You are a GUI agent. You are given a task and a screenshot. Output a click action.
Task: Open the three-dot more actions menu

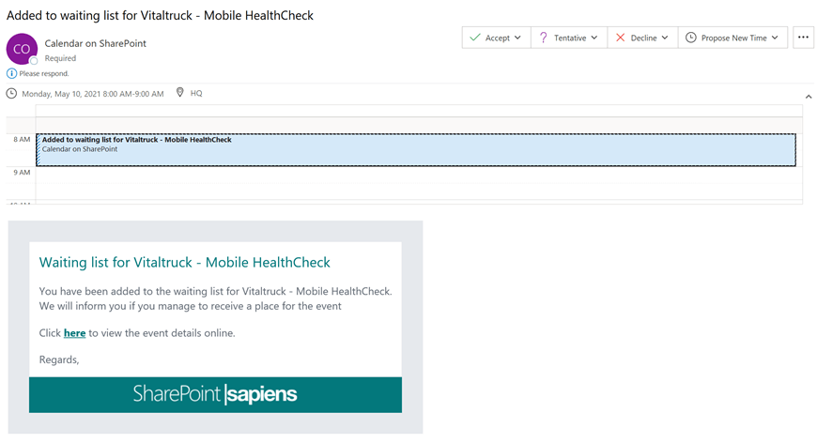(x=803, y=38)
